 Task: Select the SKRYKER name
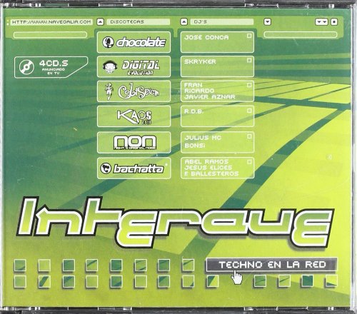point(200,61)
